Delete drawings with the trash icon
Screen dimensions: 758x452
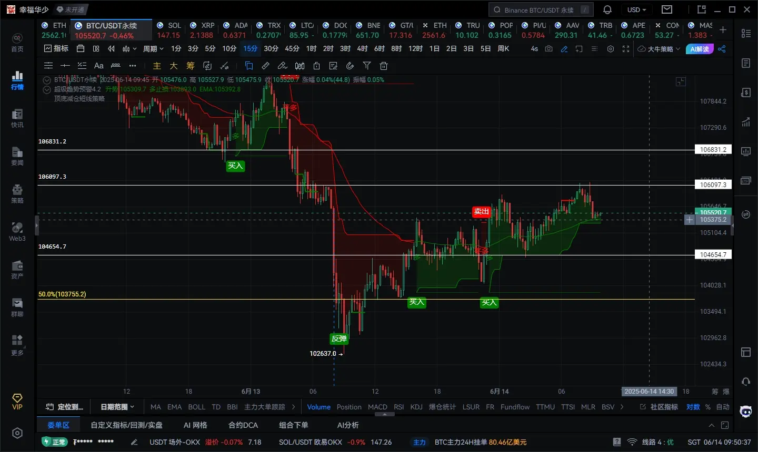tap(384, 66)
